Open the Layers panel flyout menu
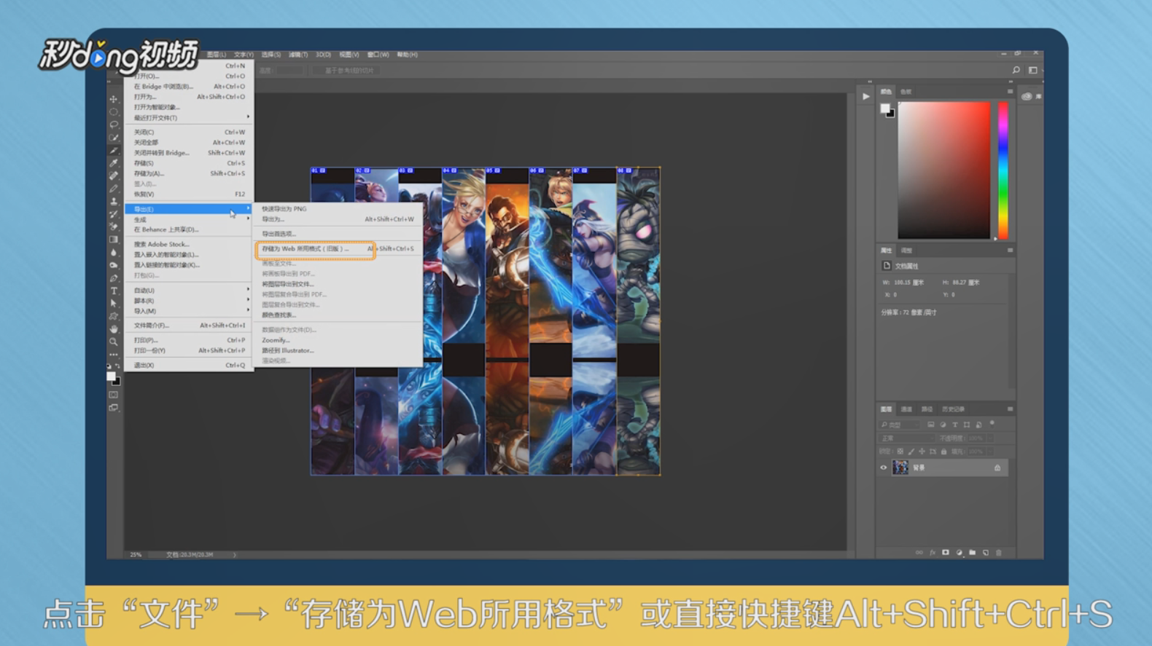The image size is (1152, 646). point(1010,409)
